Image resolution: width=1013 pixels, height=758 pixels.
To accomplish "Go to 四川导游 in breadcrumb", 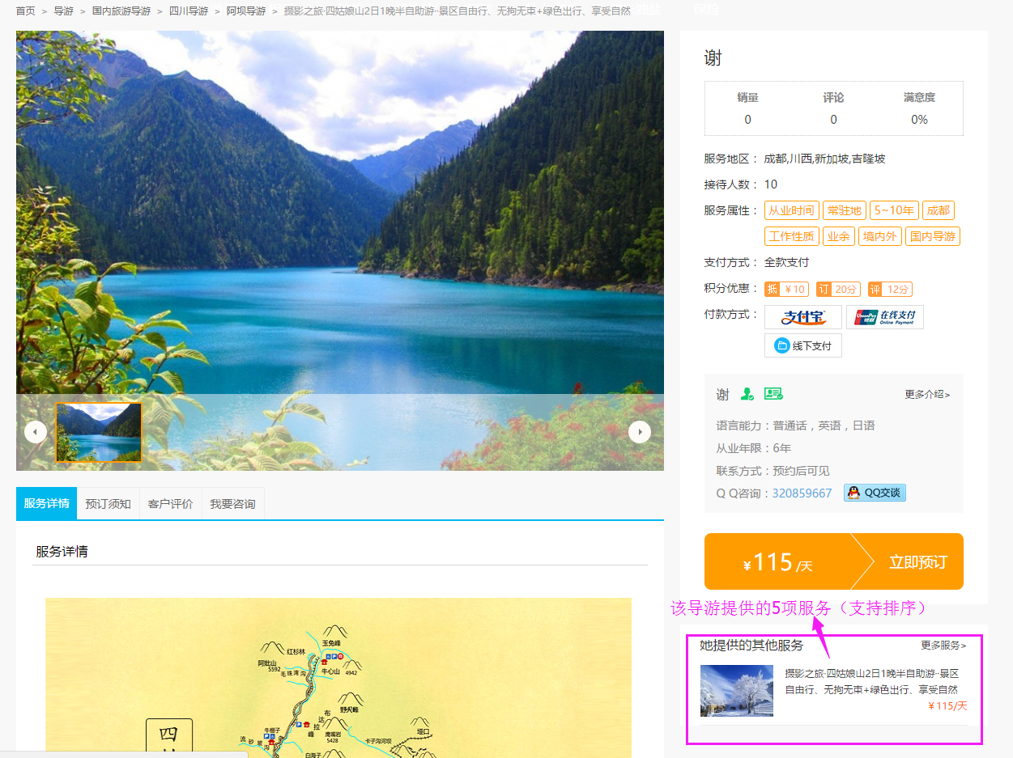I will [x=189, y=11].
